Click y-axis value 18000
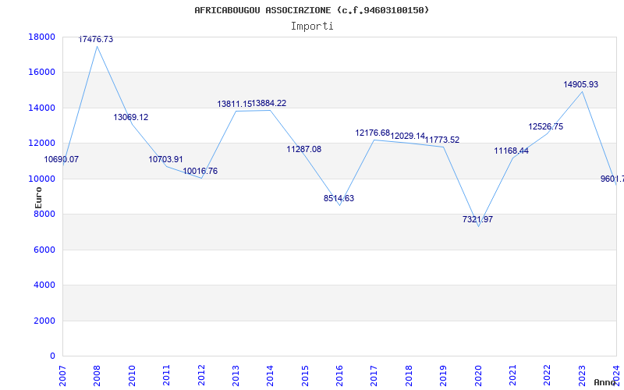Screen dimensions: 624x390 (x=42, y=37)
